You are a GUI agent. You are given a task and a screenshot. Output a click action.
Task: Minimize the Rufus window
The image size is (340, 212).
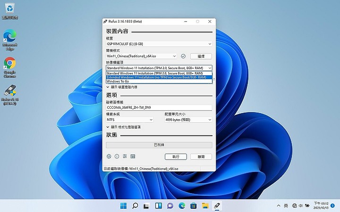[x=186, y=21]
